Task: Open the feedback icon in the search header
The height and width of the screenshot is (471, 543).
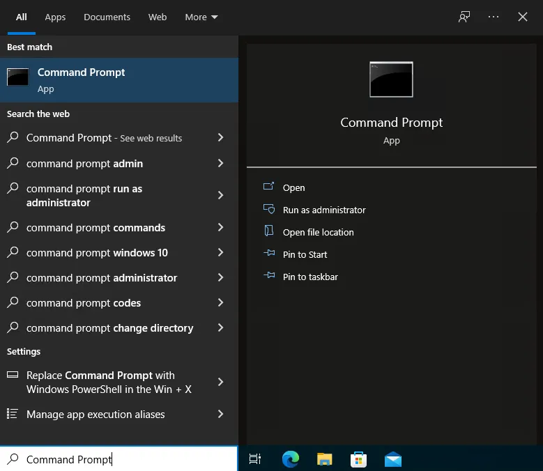Action: [x=464, y=17]
